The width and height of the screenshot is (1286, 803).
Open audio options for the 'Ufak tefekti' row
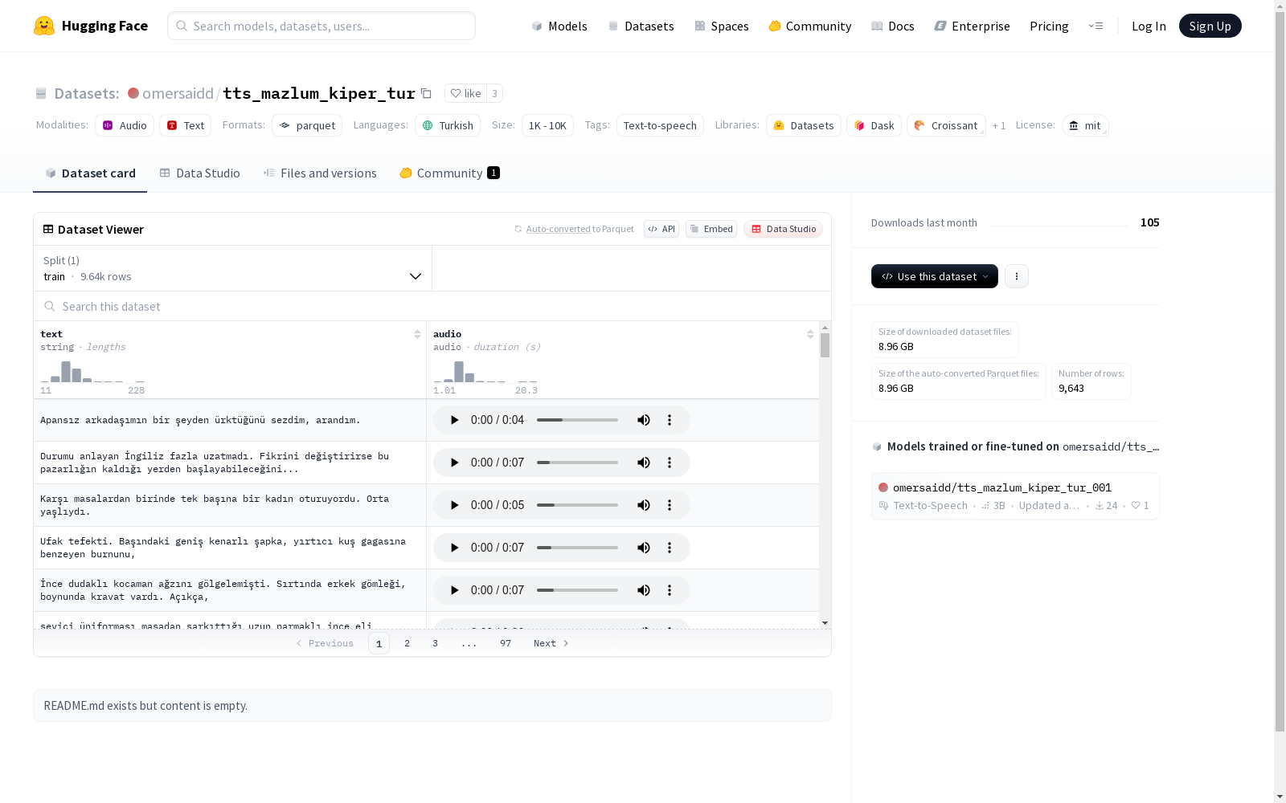pos(670,548)
